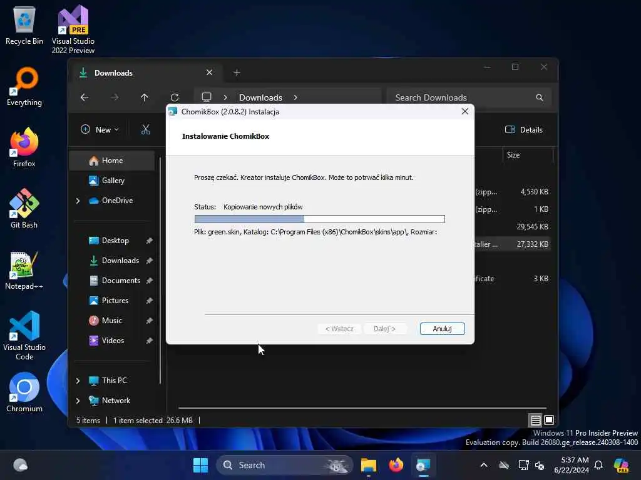Select the 3 KB certificate row

512,278
